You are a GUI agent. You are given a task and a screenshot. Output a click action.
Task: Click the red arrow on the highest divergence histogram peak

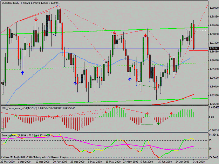(117, 107)
